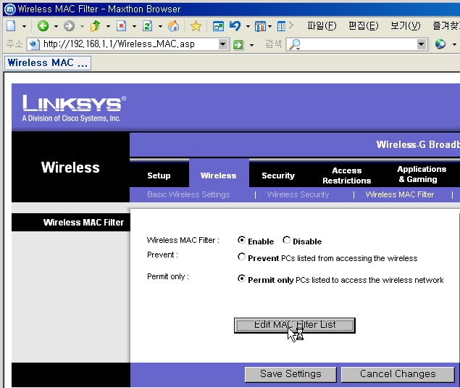Open dropdown beside Stop icon
Viewport: 460px width, 388px height.
(134, 26)
